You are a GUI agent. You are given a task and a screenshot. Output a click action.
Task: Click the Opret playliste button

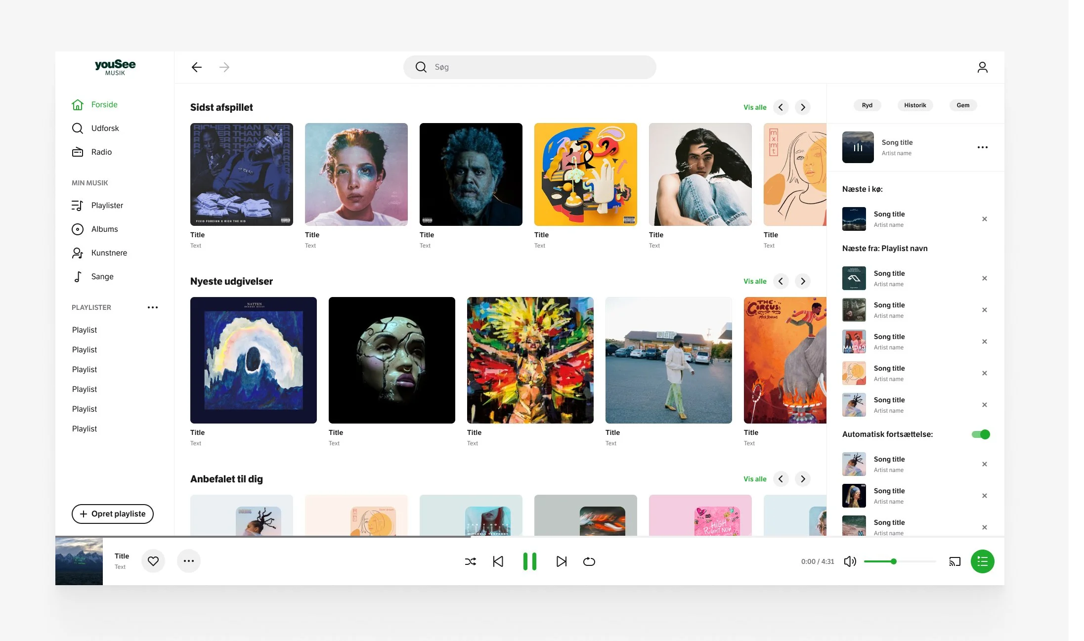[x=113, y=514]
